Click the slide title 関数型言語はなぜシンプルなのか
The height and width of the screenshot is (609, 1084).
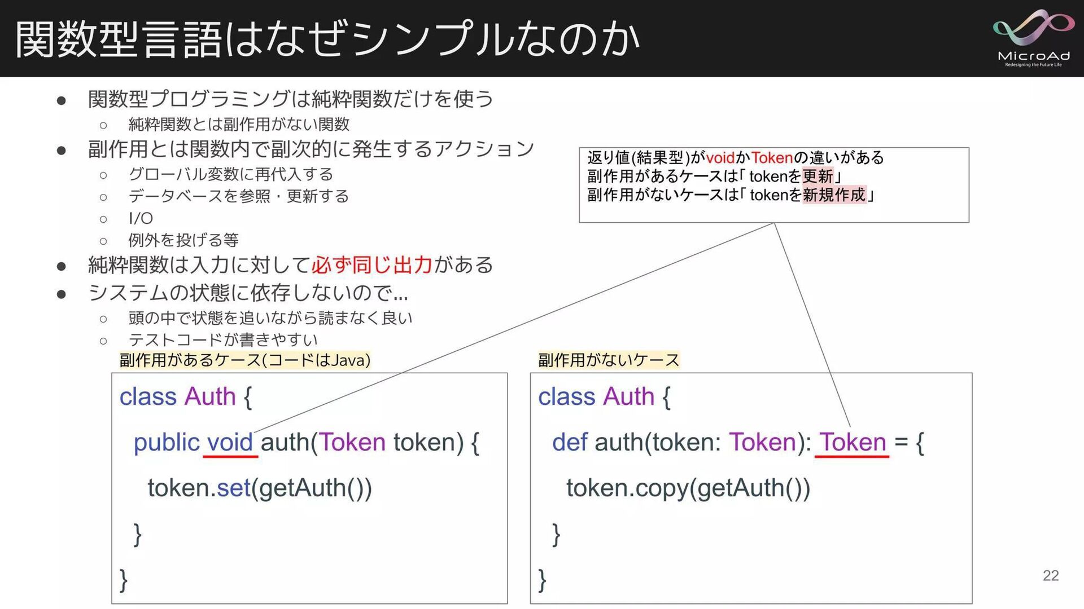point(327,39)
